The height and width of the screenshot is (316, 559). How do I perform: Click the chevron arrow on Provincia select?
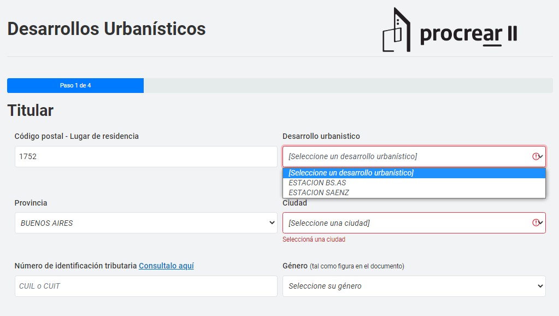pyautogui.click(x=272, y=223)
